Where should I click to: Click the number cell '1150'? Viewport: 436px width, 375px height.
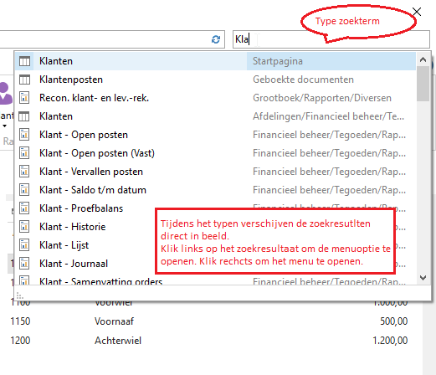coord(20,321)
